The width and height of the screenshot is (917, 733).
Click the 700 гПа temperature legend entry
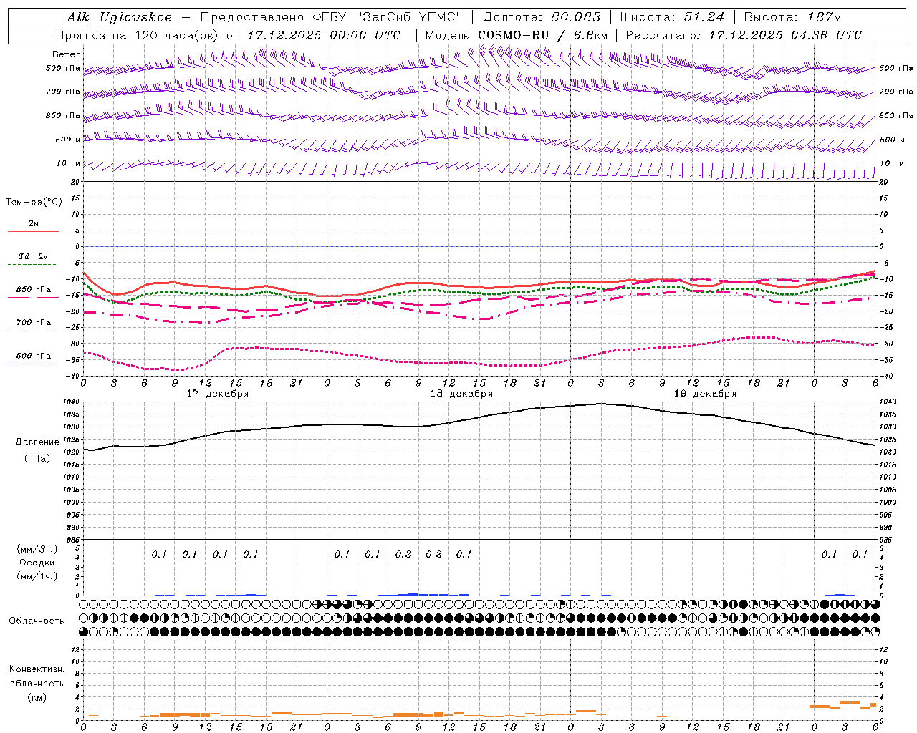point(34,323)
